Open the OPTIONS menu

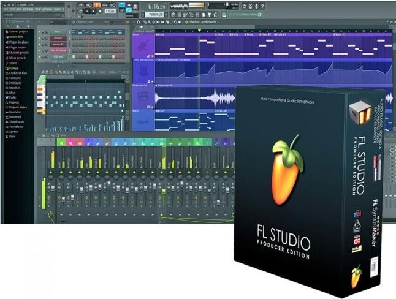(47, 9)
